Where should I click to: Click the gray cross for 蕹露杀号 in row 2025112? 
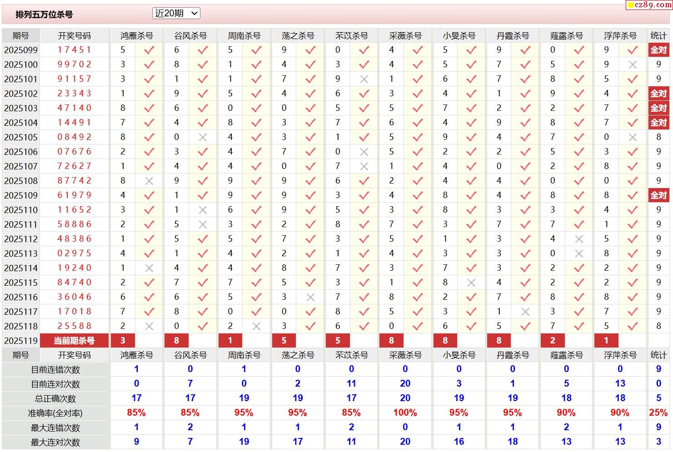(x=578, y=239)
